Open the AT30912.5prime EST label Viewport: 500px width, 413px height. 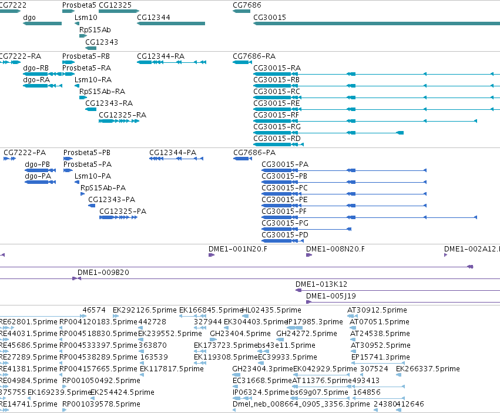(x=377, y=310)
